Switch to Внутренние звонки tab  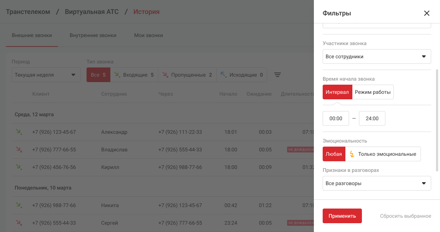pos(93,36)
